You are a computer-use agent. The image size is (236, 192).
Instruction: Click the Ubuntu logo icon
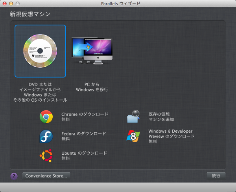pos(46,155)
